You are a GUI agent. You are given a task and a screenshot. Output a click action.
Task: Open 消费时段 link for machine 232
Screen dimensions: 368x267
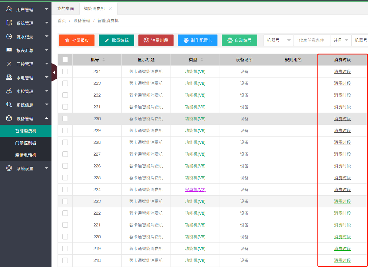point(342,95)
